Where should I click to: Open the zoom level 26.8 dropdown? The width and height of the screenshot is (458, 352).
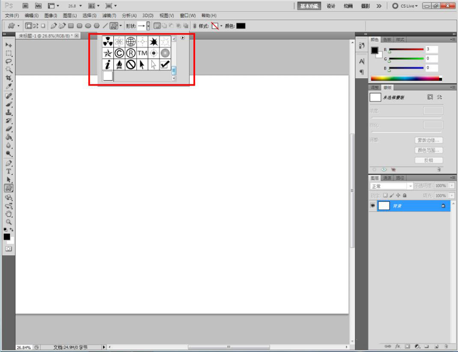pyautogui.click(x=80, y=6)
